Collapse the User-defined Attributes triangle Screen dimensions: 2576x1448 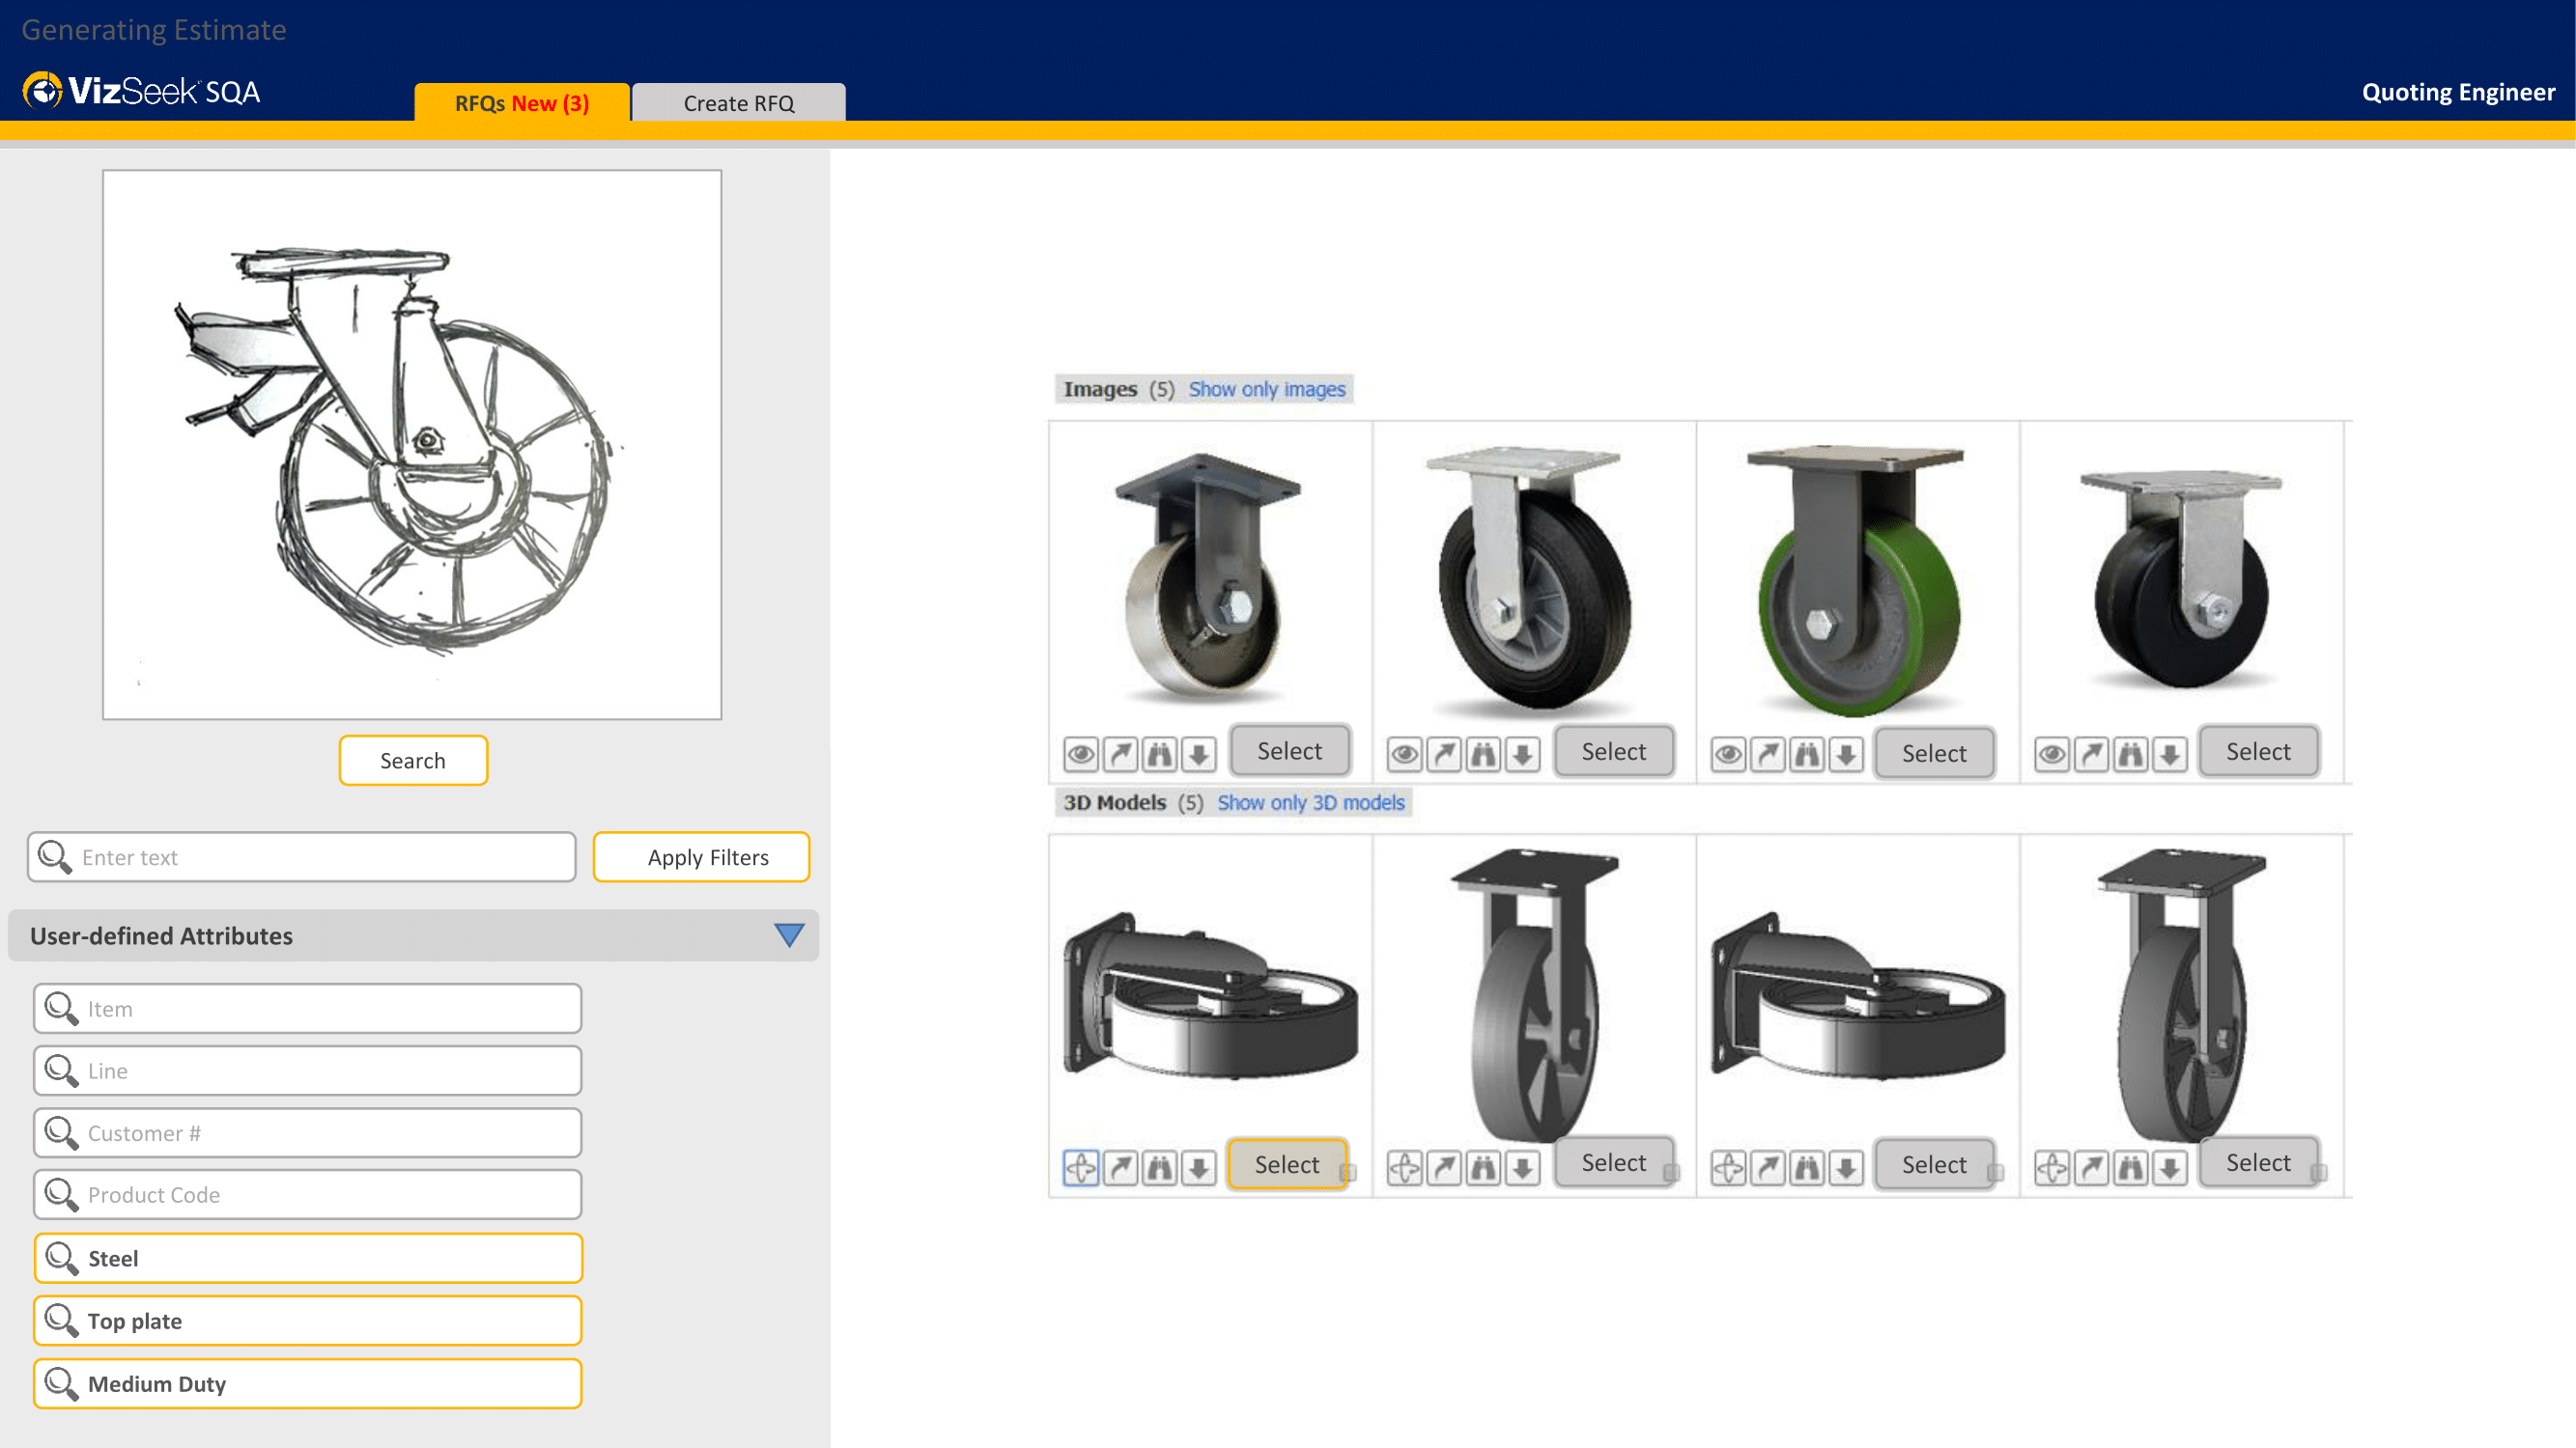click(x=789, y=935)
